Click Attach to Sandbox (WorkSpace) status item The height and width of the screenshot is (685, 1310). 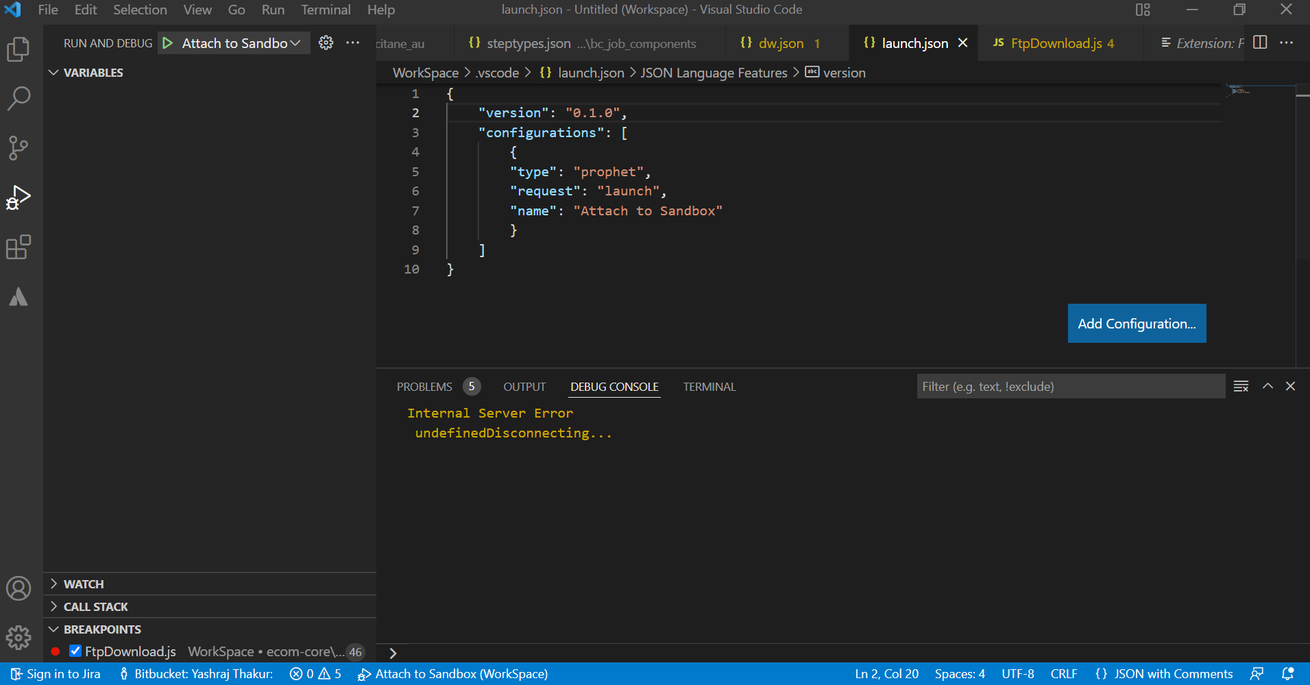(x=452, y=674)
